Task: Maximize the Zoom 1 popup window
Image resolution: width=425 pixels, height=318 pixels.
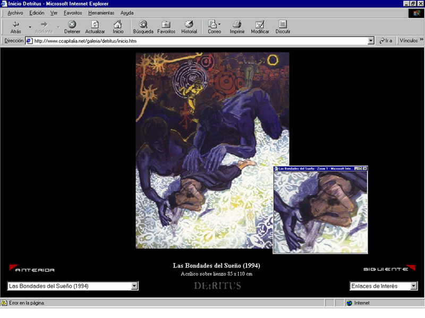Action: [361, 169]
